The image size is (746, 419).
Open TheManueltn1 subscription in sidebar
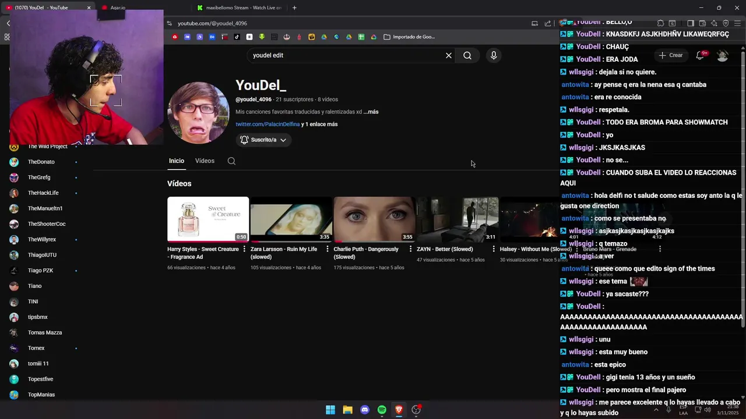tap(44, 208)
